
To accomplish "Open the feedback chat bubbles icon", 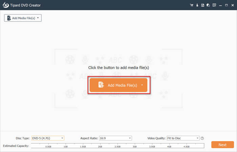I will (208, 5).
